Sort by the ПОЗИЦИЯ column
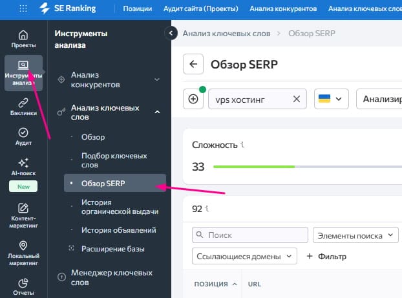The image size is (402, 298). tap(215, 284)
